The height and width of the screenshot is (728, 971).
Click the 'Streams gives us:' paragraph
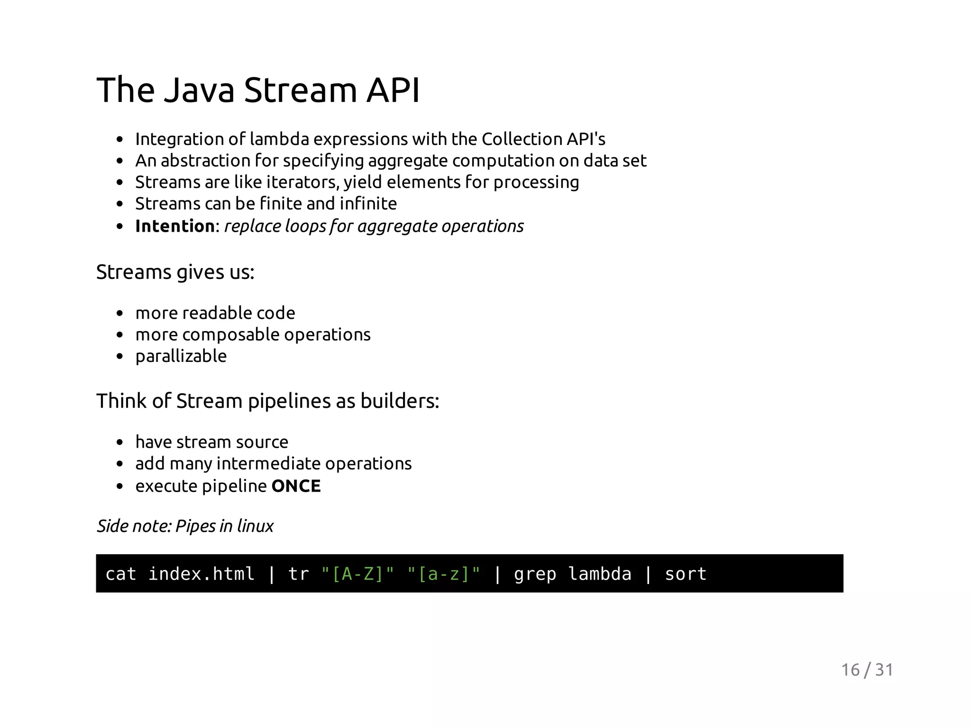[175, 272]
